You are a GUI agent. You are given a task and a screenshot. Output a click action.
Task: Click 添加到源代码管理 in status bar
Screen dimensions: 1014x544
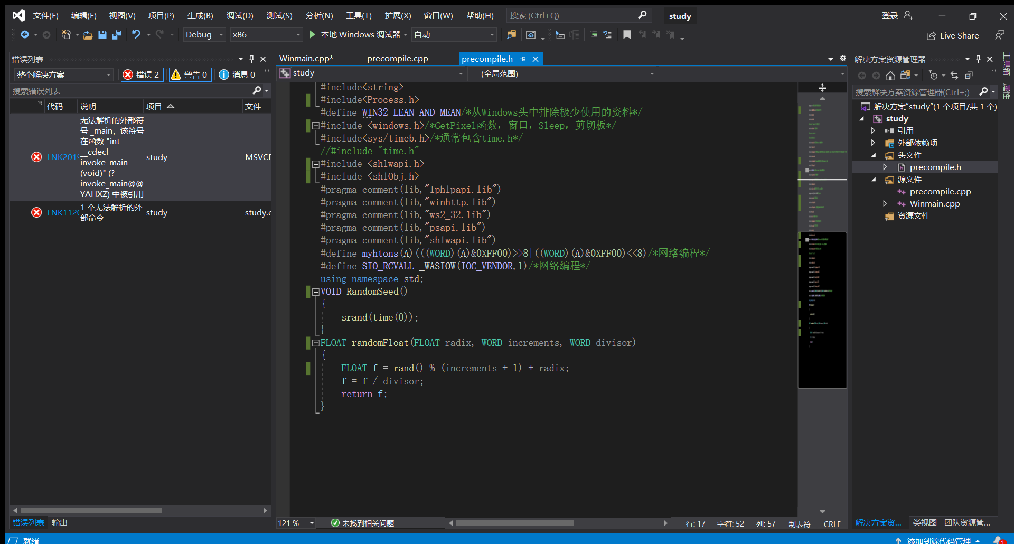[938, 540]
